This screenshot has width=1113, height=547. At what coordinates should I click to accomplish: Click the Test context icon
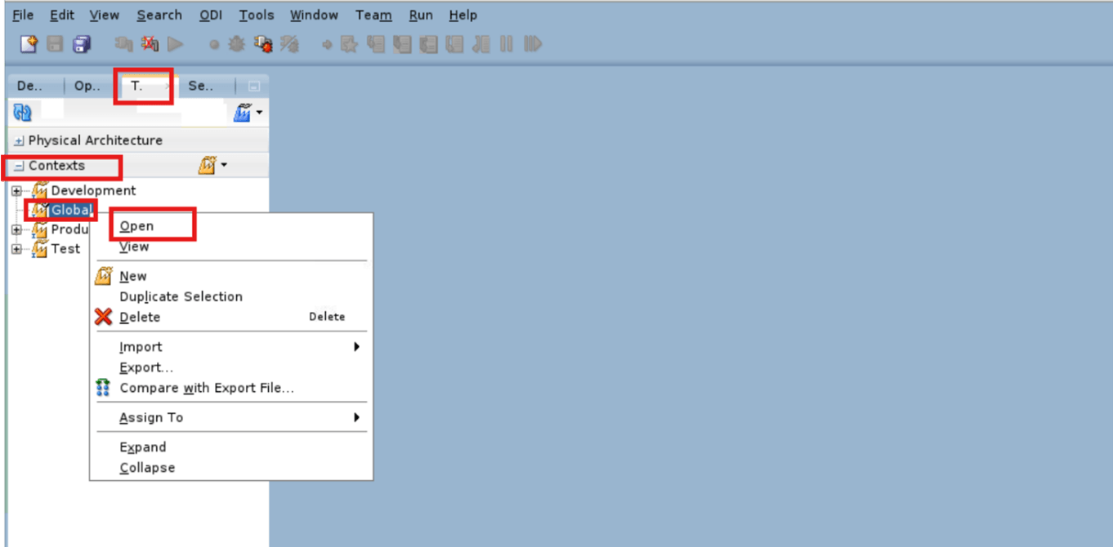(40, 249)
